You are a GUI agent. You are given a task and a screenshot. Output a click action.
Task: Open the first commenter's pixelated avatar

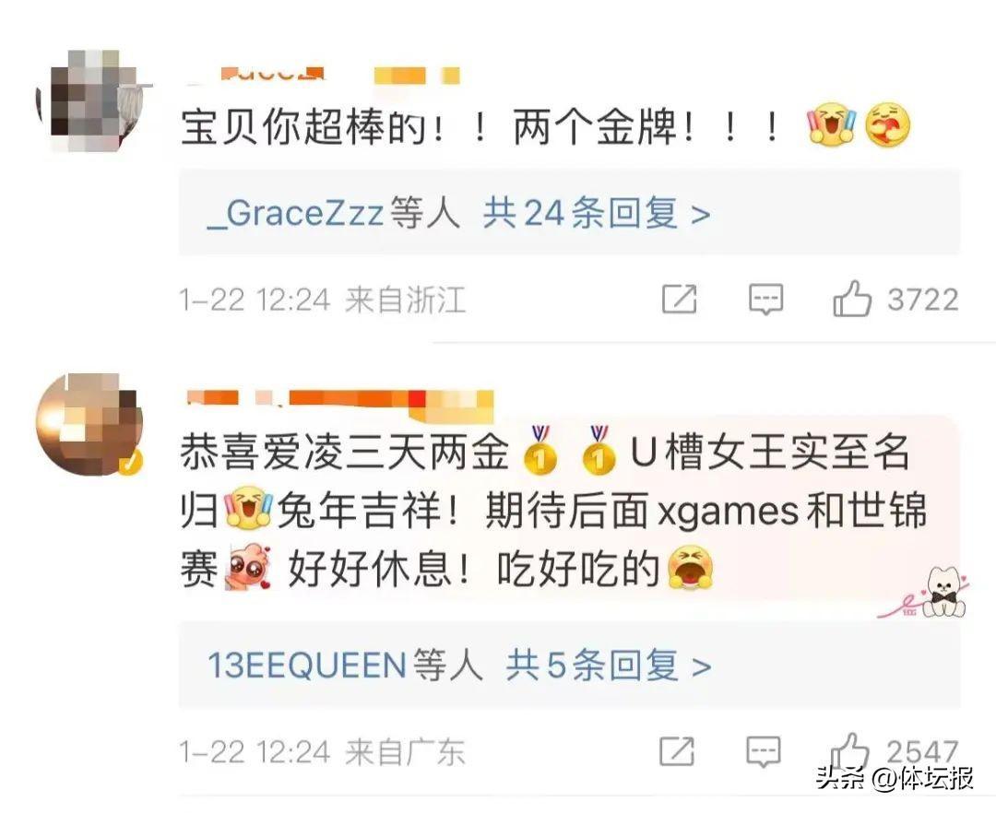90,101
